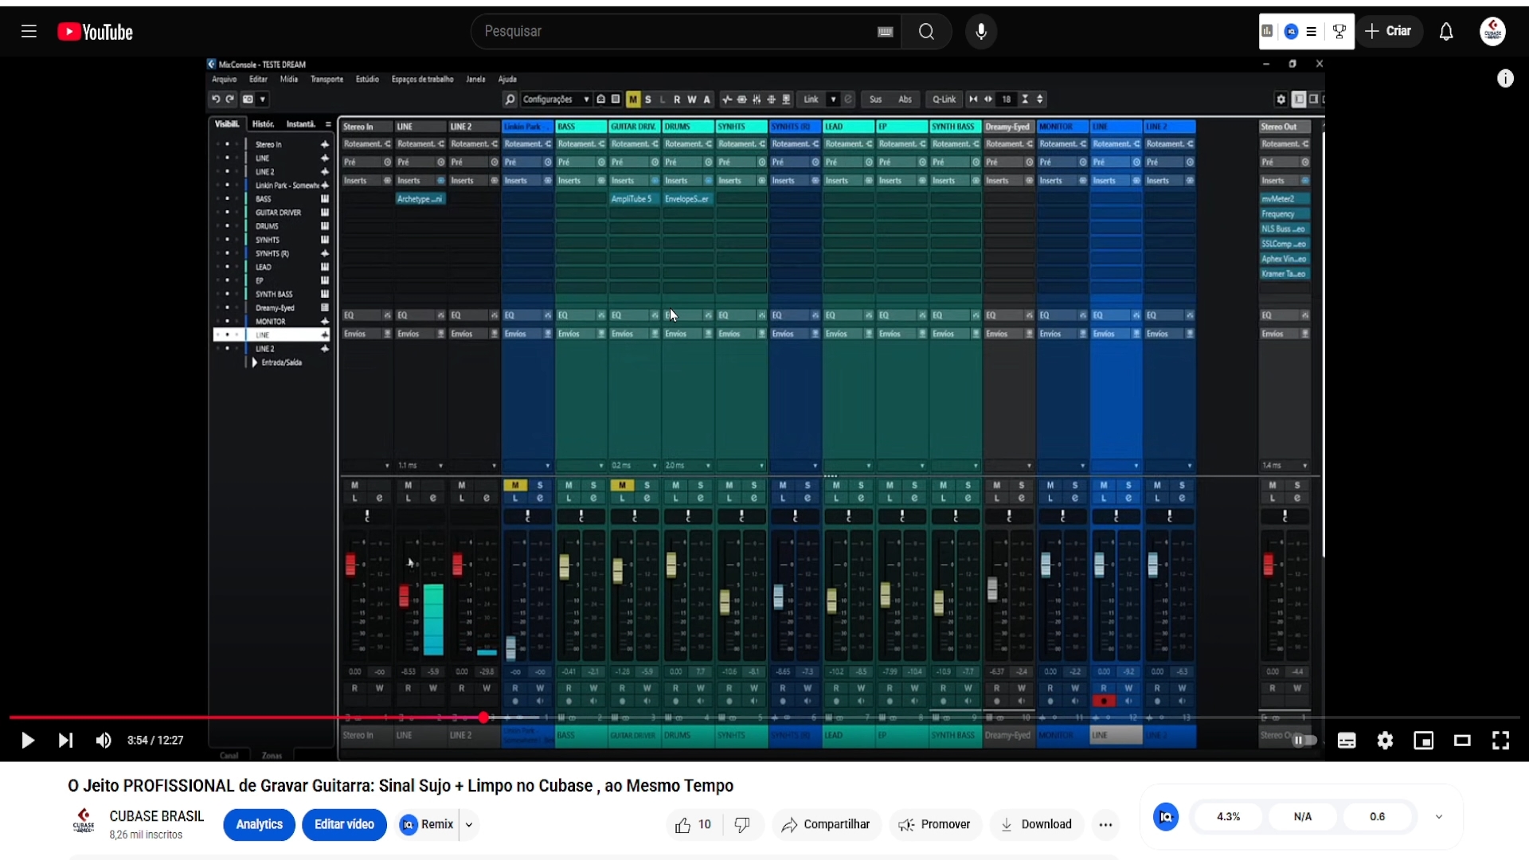Viewport: 1529px width, 860px height.
Task: Click MixConsole snapshot camera icon
Action: point(248,100)
